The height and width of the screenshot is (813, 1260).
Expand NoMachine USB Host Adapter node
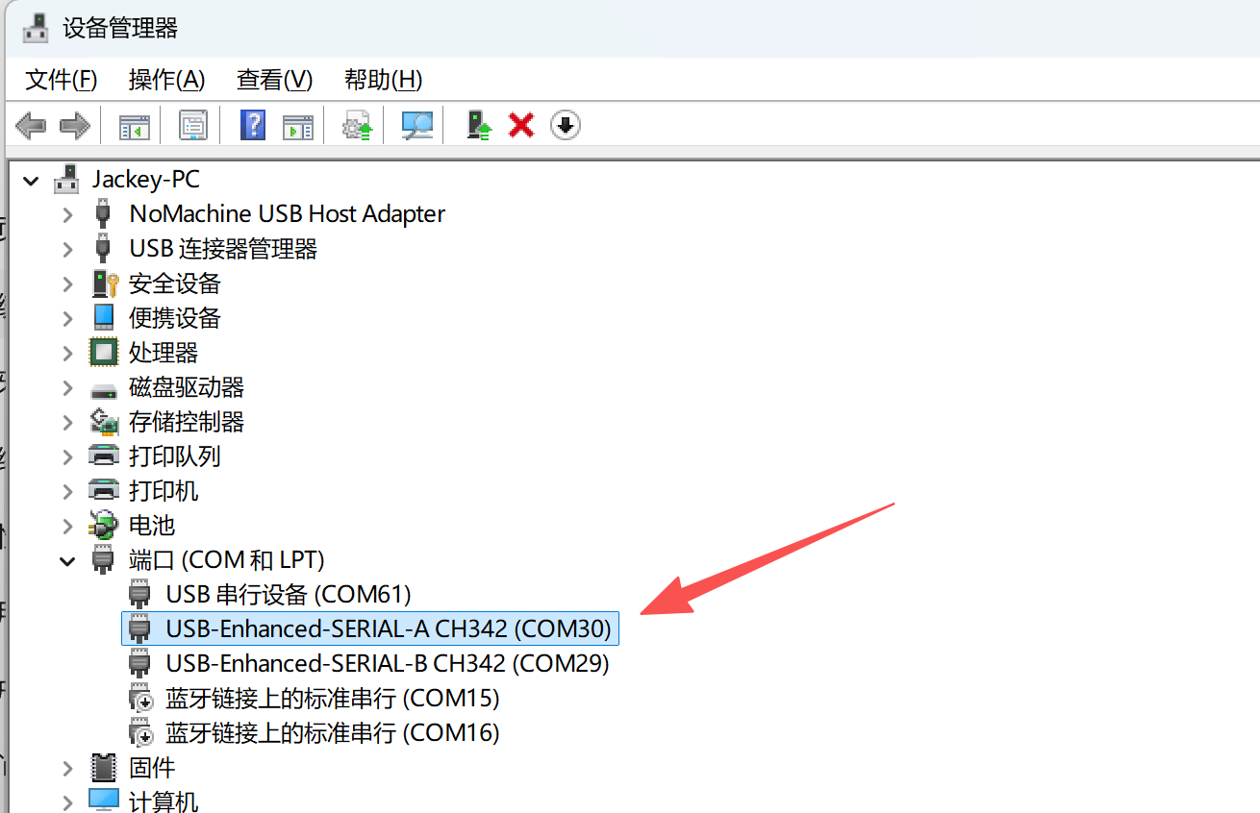coord(67,214)
